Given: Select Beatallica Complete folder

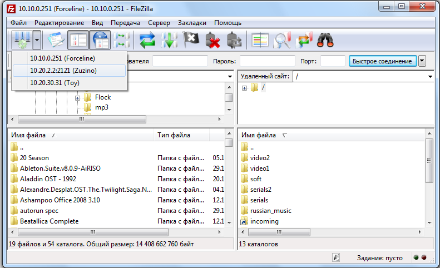Looking at the screenshot, I should [49, 221].
